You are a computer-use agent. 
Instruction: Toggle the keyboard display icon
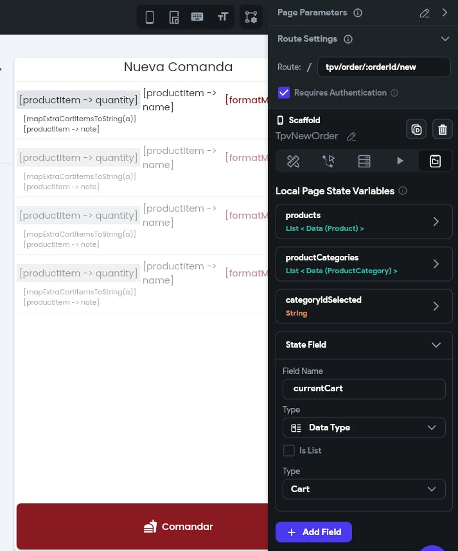[198, 17]
